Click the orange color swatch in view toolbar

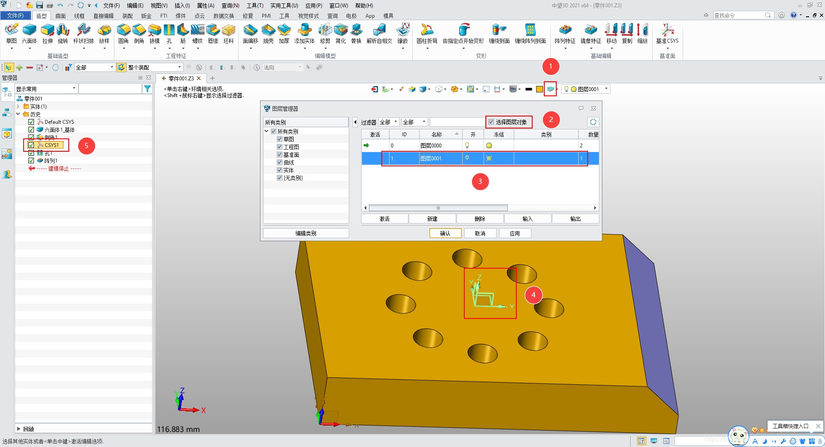click(x=540, y=89)
